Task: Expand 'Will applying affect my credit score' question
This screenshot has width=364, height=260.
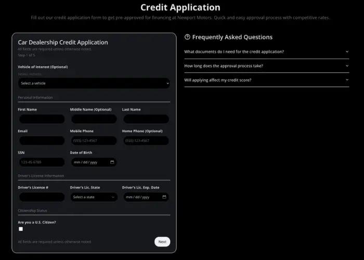Action: (x=266, y=80)
